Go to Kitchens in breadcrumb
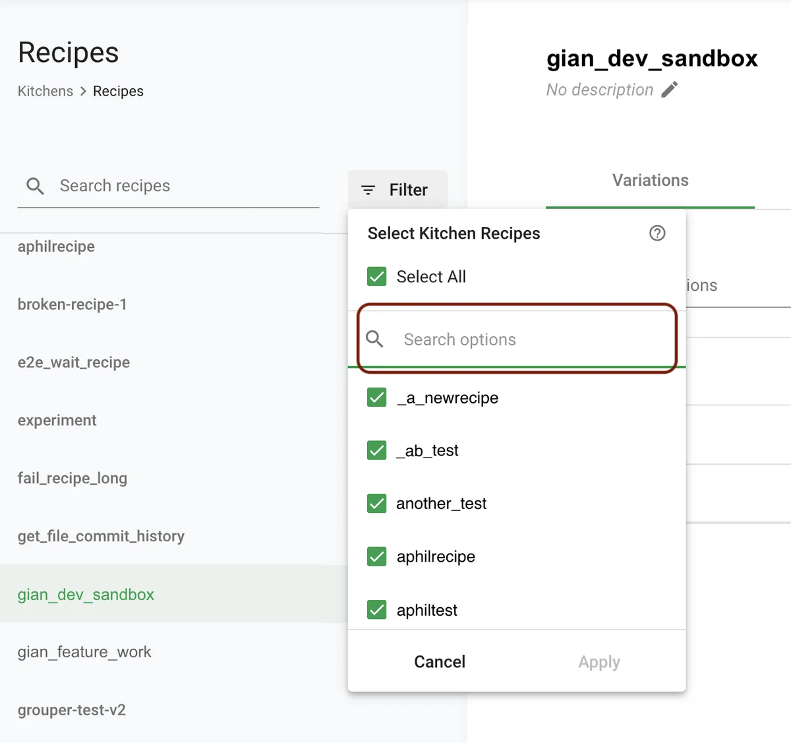 pyautogui.click(x=45, y=91)
